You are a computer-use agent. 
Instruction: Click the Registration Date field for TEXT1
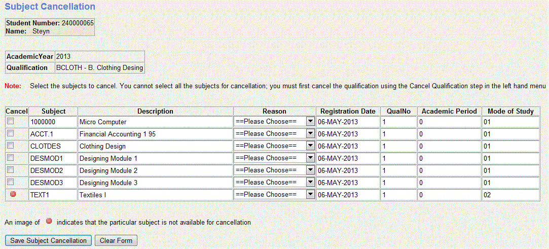(x=348, y=195)
